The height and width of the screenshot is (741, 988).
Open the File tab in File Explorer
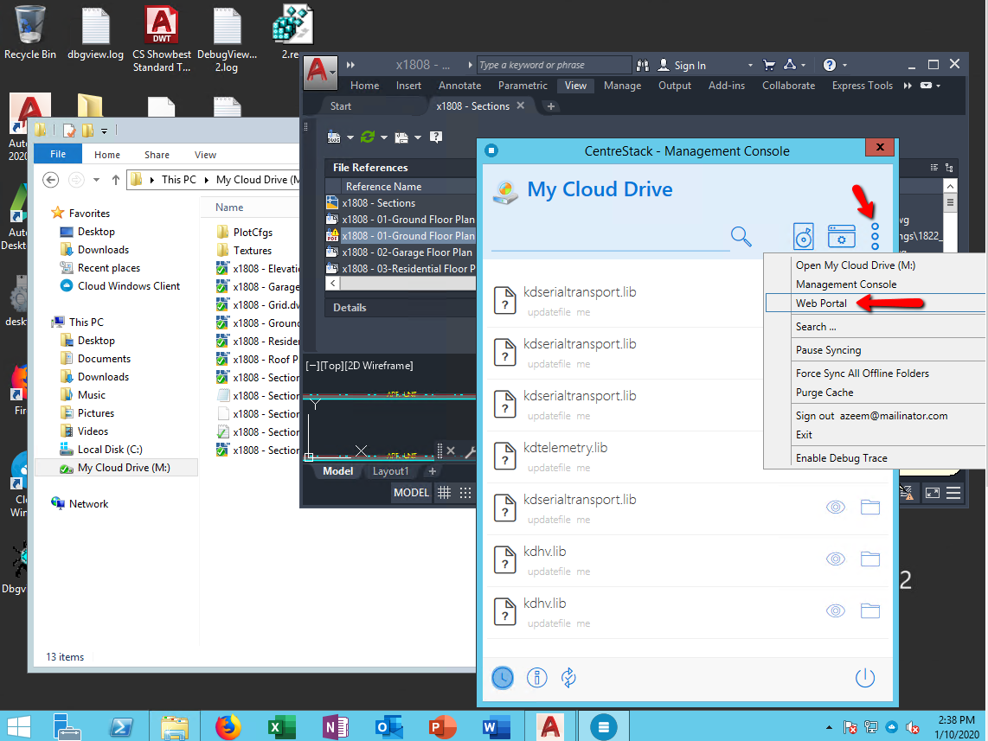[x=58, y=154]
